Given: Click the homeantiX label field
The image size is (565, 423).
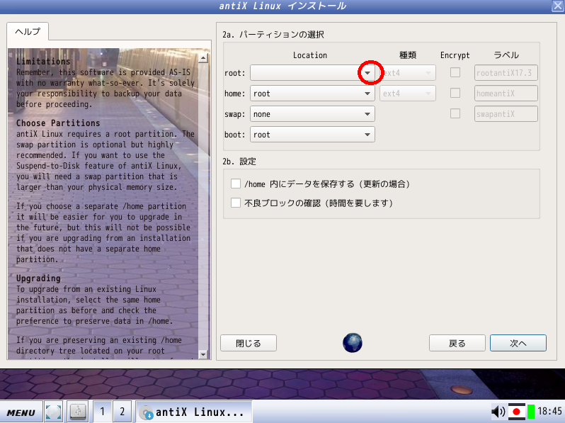Looking at the screenshot, I should click(x=506, y=94).
